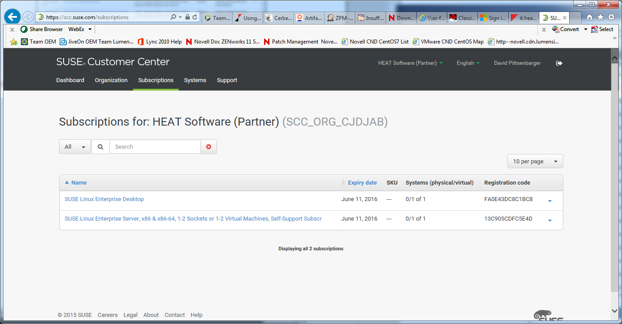The height and width of the screenshot is (324, 622).
Task: Open the All filter dropdown
Action: coord(75,147)
